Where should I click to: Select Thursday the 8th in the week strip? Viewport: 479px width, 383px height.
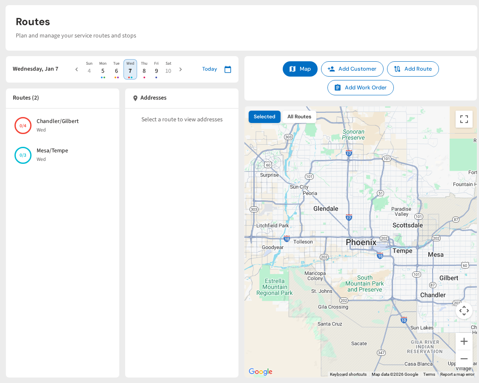click(x=144, y=69)
